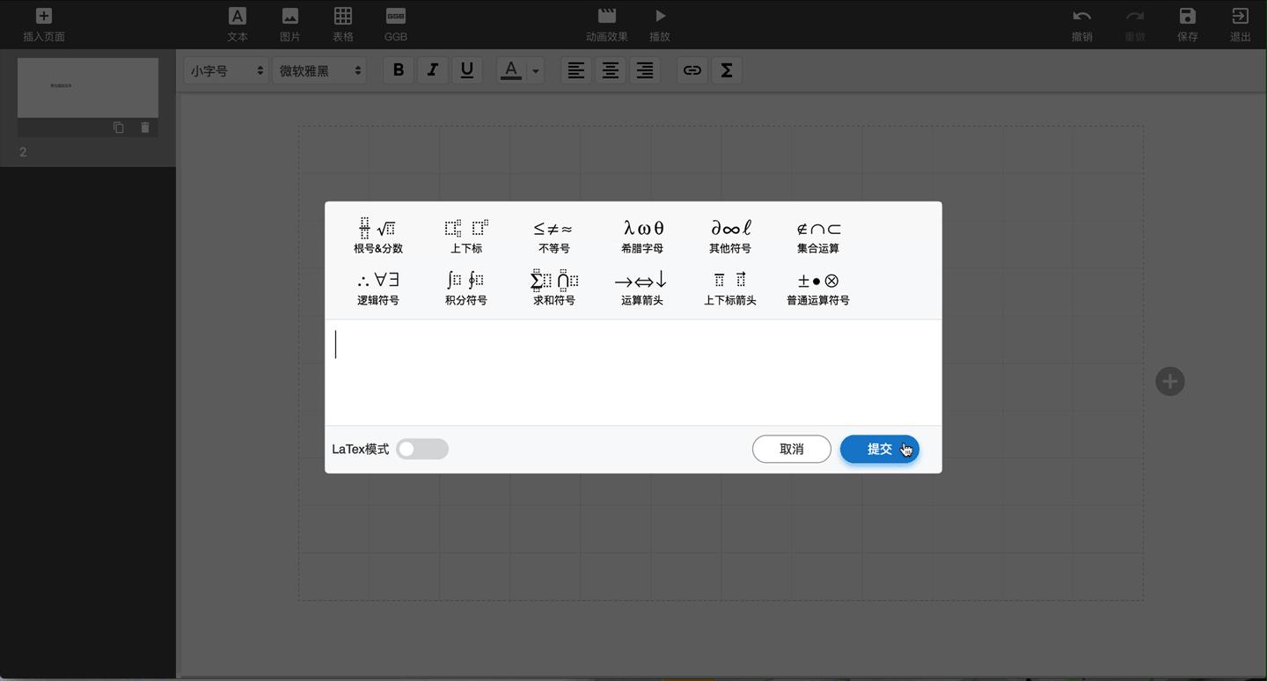This screenshot has height=681, width=1267.
Task: Open 上下标 superscript/subscript group
Action: click(x=466, y=236)
